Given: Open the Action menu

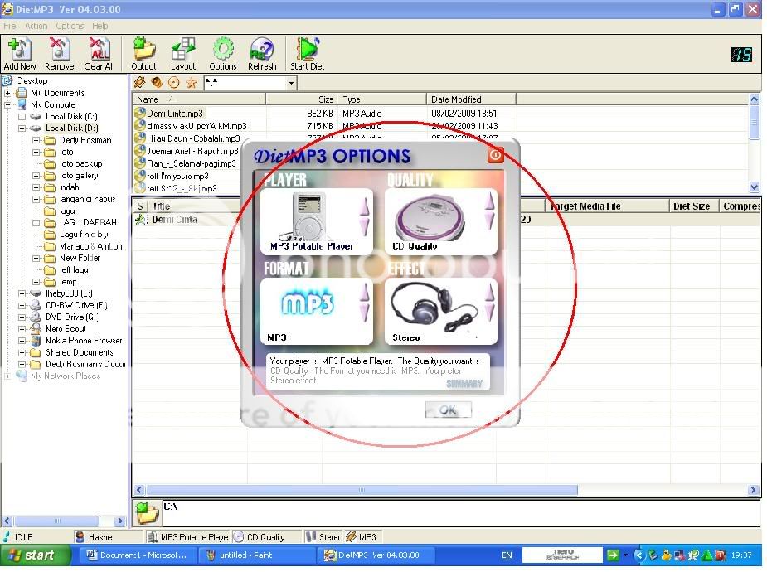Looking at the screenshot, I should (x=36, y=26).
